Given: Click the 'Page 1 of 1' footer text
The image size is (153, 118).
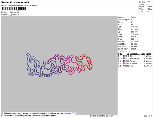Looking at the screenshot, I should coord(147,116).
